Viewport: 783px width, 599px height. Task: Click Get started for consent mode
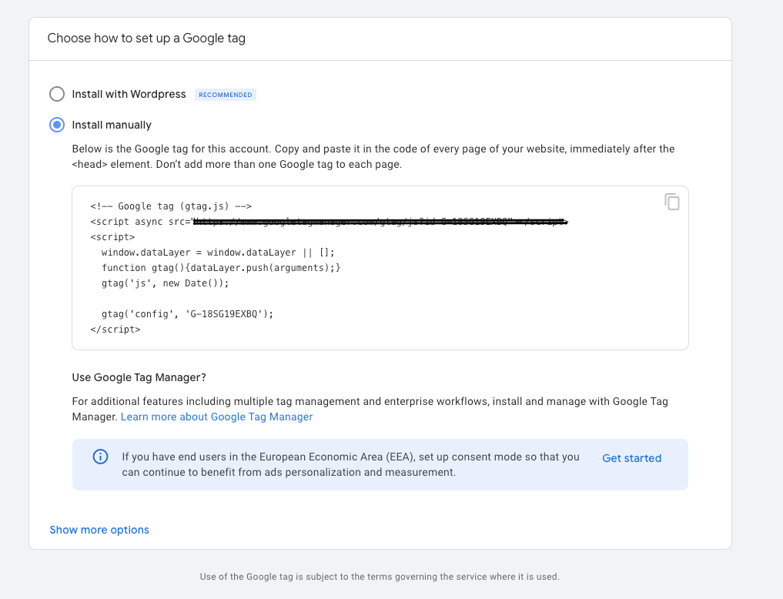[x=631, y=458]
